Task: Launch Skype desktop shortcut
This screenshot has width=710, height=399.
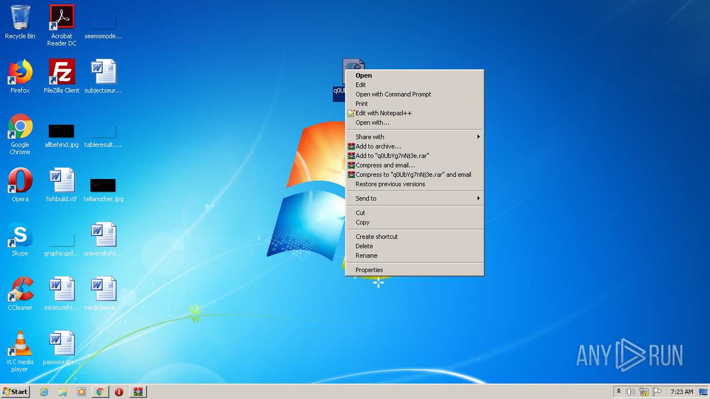Action: point(20,239)
